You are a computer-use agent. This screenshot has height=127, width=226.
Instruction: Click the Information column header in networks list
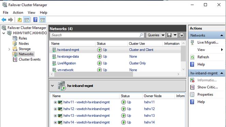(x=172, y=43)
